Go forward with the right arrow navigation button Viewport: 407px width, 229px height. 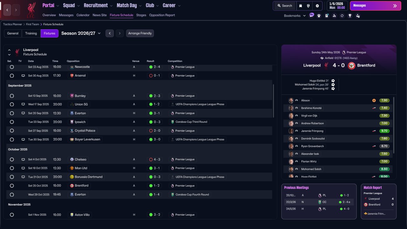click(x=16, y=10)
